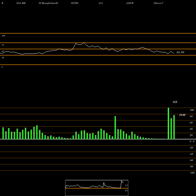Image resolution: width=196 pixels, height=196 pixels.
Task: Click the MR axis label -100
Action: point(192,173)
